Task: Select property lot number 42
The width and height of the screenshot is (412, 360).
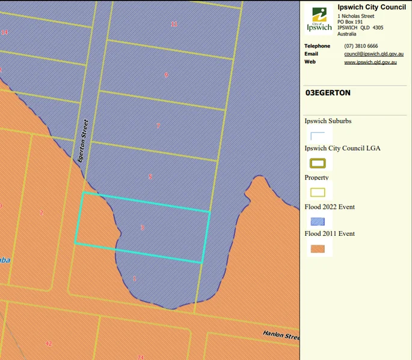Action: pos(48,343)
